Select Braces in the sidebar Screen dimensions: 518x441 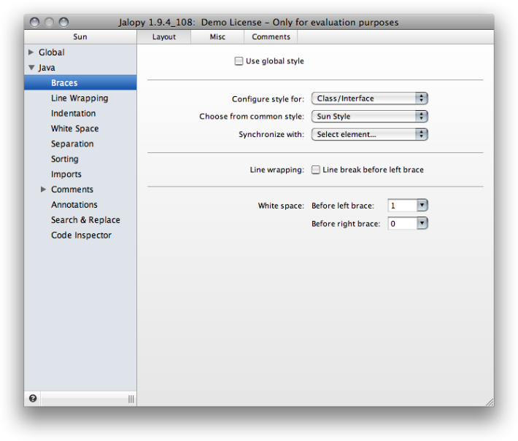point(80,82)
